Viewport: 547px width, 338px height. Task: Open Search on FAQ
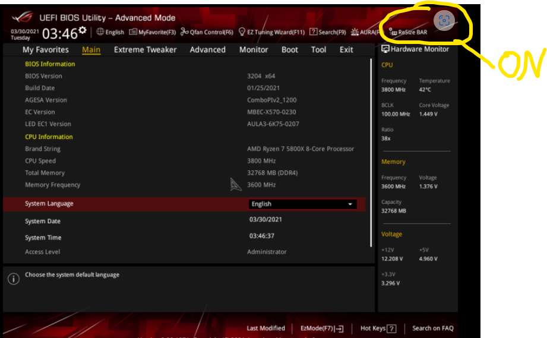click(x=433, y=328)
